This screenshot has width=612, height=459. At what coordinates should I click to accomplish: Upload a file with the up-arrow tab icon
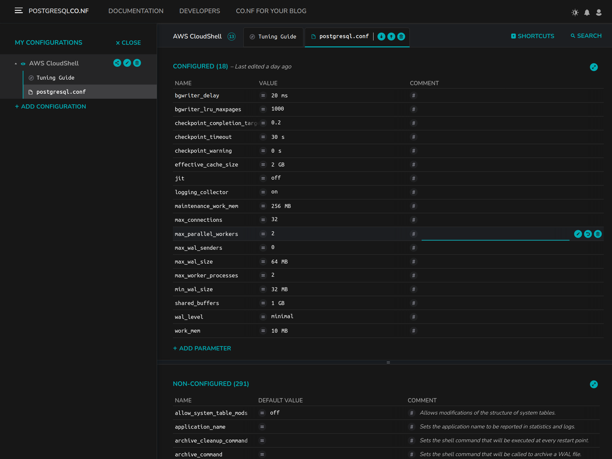tap(391, 37)
